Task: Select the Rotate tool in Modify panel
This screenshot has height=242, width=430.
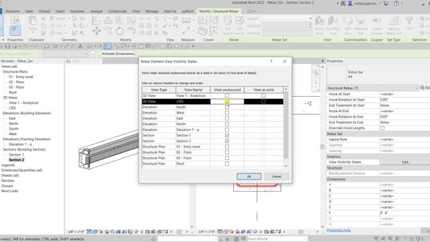Action: (120, 31)
